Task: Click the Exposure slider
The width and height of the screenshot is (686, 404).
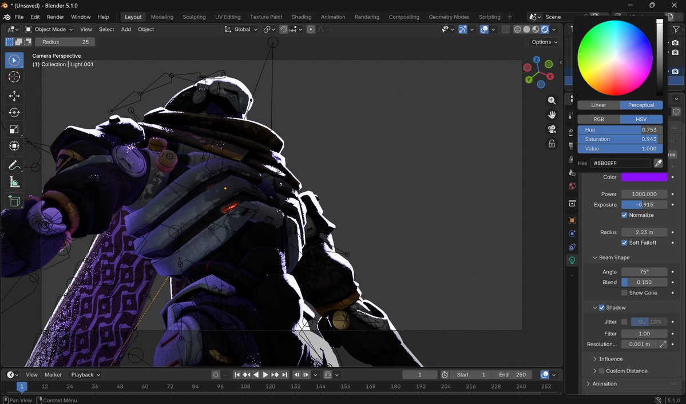Action: coord(644,204)
